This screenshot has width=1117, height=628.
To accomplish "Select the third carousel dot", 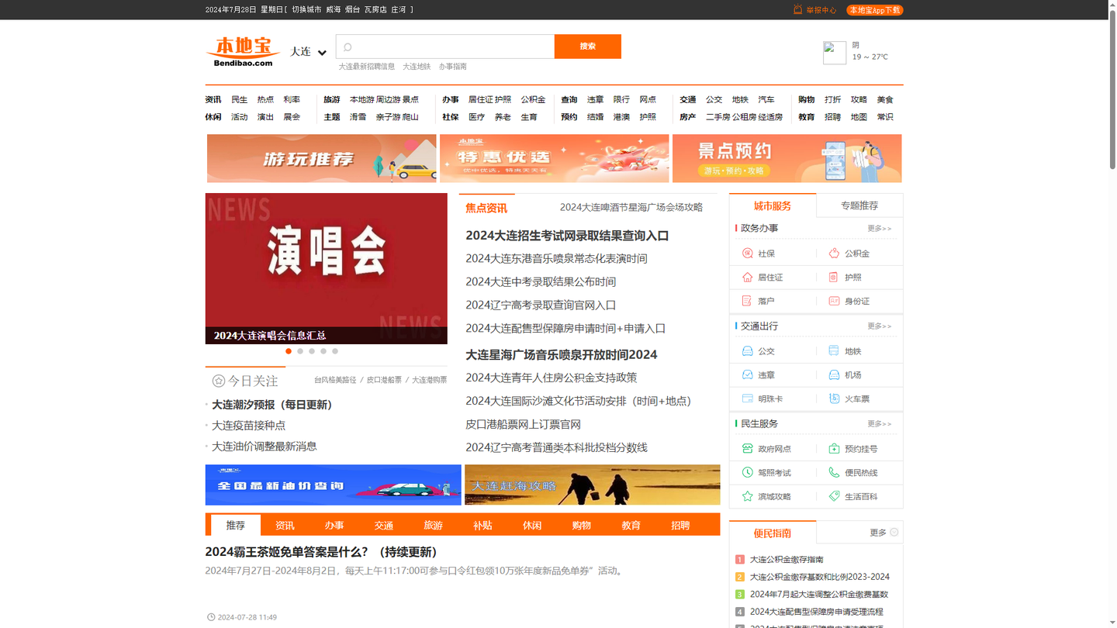I will click(312, 351).
